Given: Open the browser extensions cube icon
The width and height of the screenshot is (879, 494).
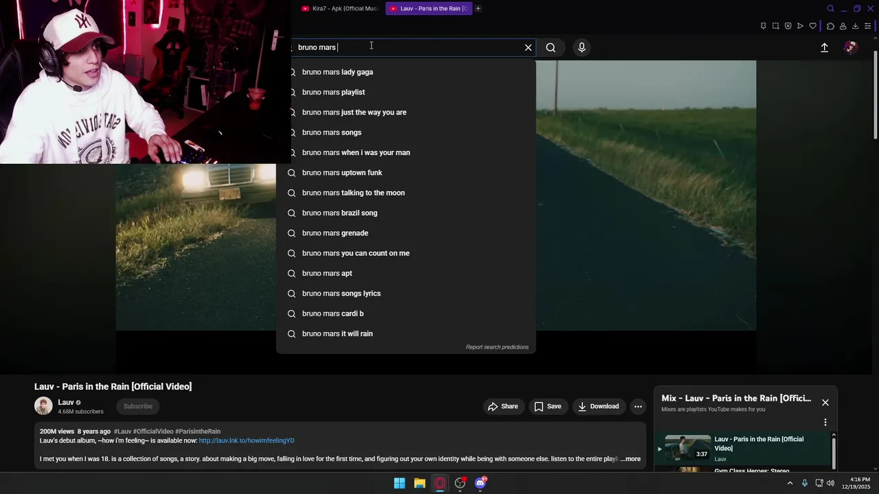Looking at the screenshot, I should (830, 26).
